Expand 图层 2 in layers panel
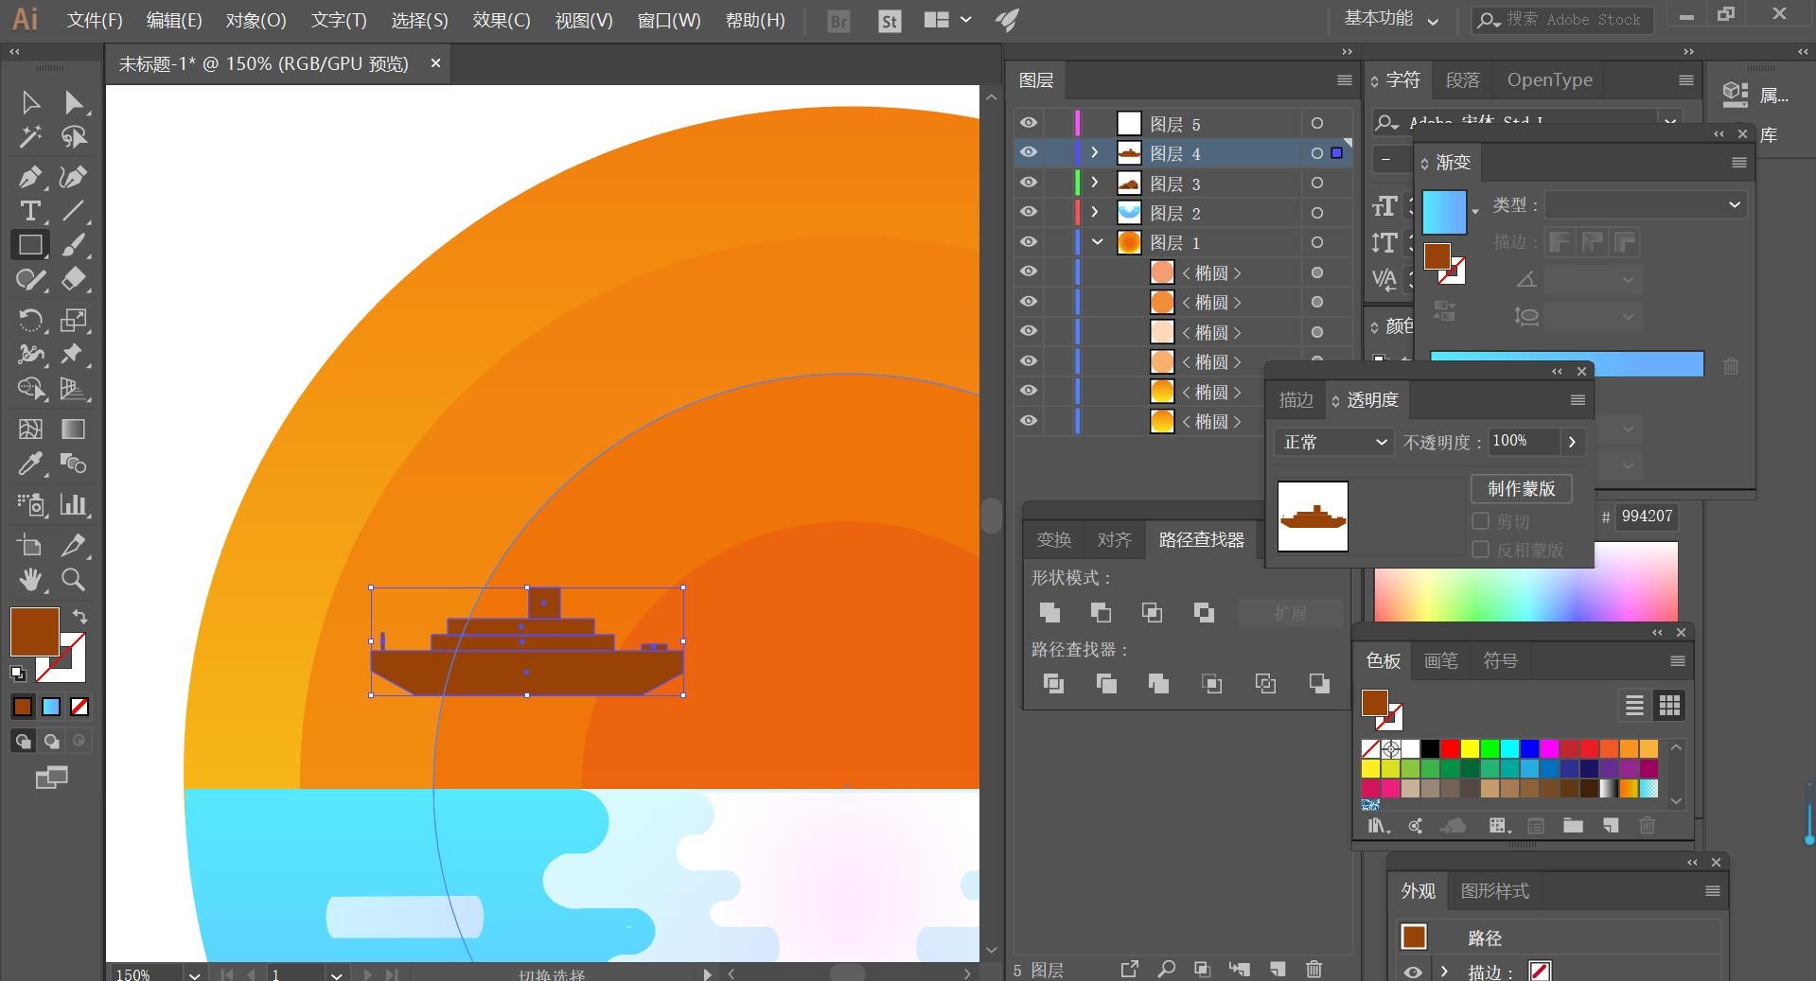Screen dimensions: 1816x981 point(1095,212)
